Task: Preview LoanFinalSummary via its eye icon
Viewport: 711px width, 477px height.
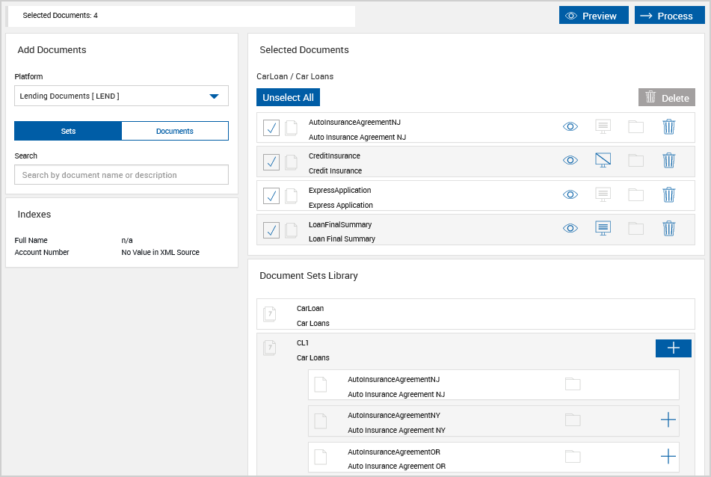Action: click(x=570, y=228)
